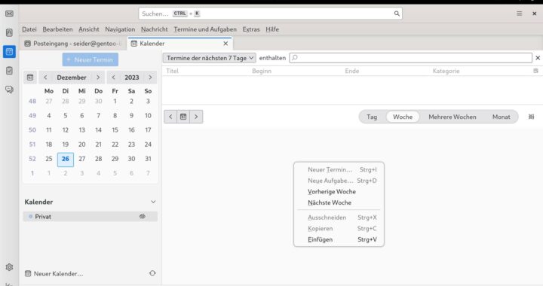This screenshot has height=286, width=543.
Task: Open Settings gear in sidebar
Action: [9, 267]
